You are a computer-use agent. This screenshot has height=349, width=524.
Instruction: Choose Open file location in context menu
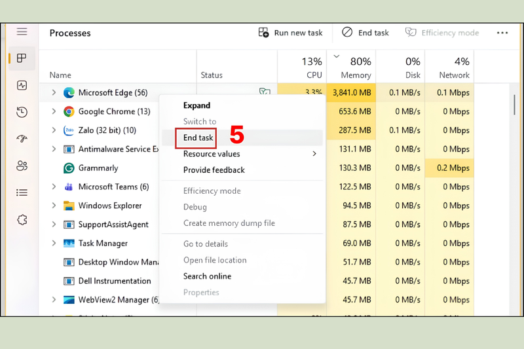[x=242, y=260]
